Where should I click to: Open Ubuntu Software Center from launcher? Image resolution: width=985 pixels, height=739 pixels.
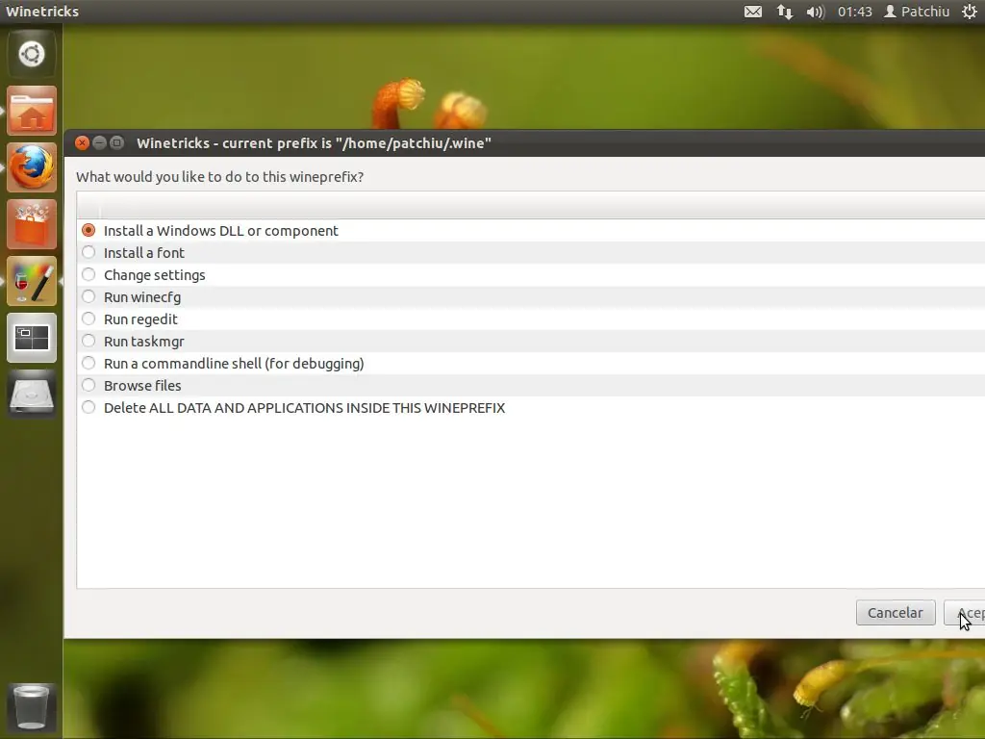[32, 224]
